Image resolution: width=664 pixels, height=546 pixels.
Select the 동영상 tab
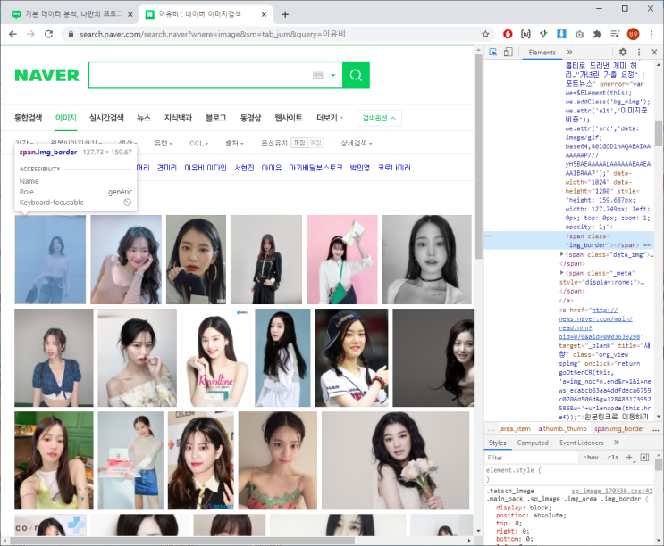click(x=250, y=118)
